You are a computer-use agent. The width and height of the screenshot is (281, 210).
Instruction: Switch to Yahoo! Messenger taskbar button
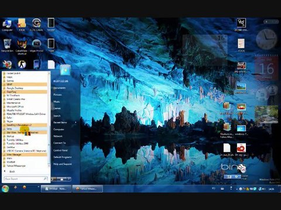[87, 188]
